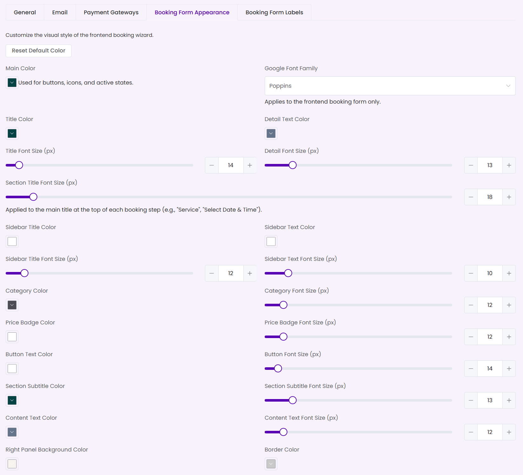The height and width of the screenshot is (475, 523).
Task: Click the Title Font Size number field
Action: (231, 165)
